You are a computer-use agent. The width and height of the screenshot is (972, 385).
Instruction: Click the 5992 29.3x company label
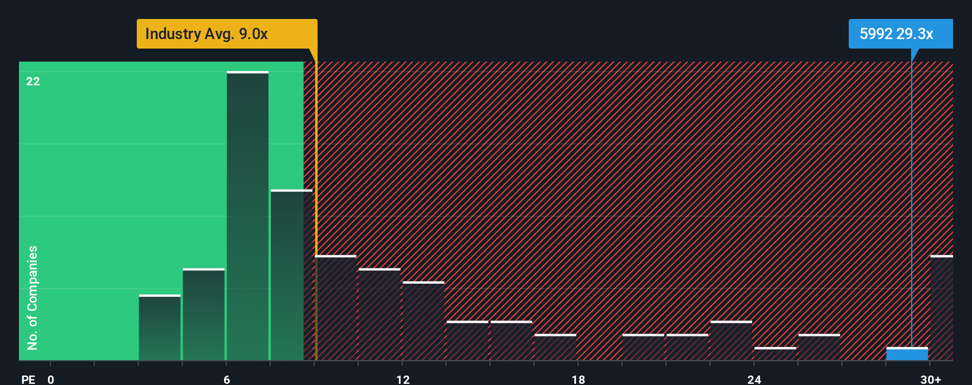tap(900, 34)
